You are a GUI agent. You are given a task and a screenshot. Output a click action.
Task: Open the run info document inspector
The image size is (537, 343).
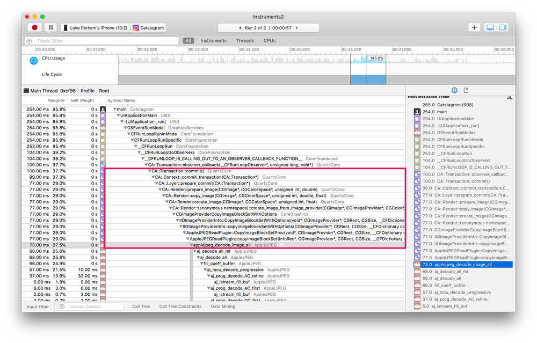click(x=466, y=90)
